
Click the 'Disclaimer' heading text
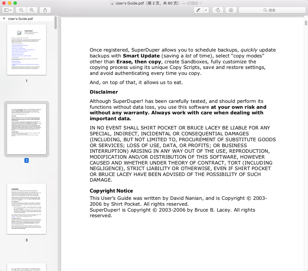[x=104, y=92]
